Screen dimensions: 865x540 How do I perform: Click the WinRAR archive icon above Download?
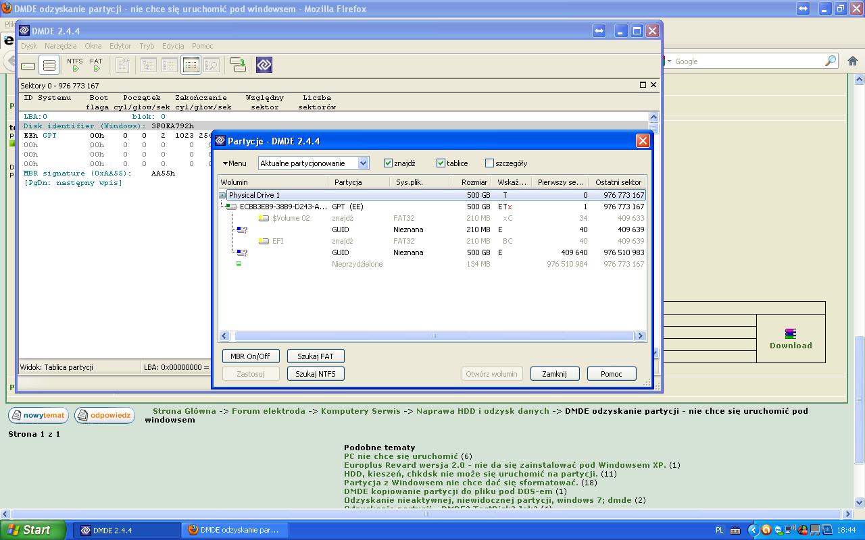pos(790,333)
